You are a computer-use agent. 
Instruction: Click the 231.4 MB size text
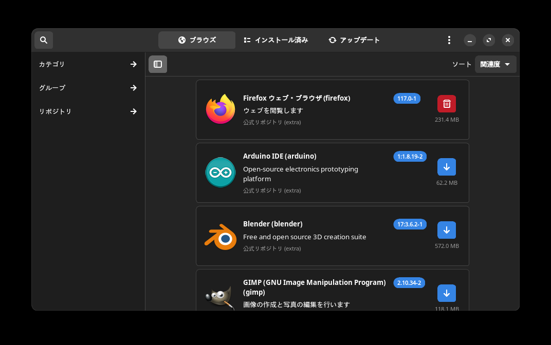[x=447, y=120]
